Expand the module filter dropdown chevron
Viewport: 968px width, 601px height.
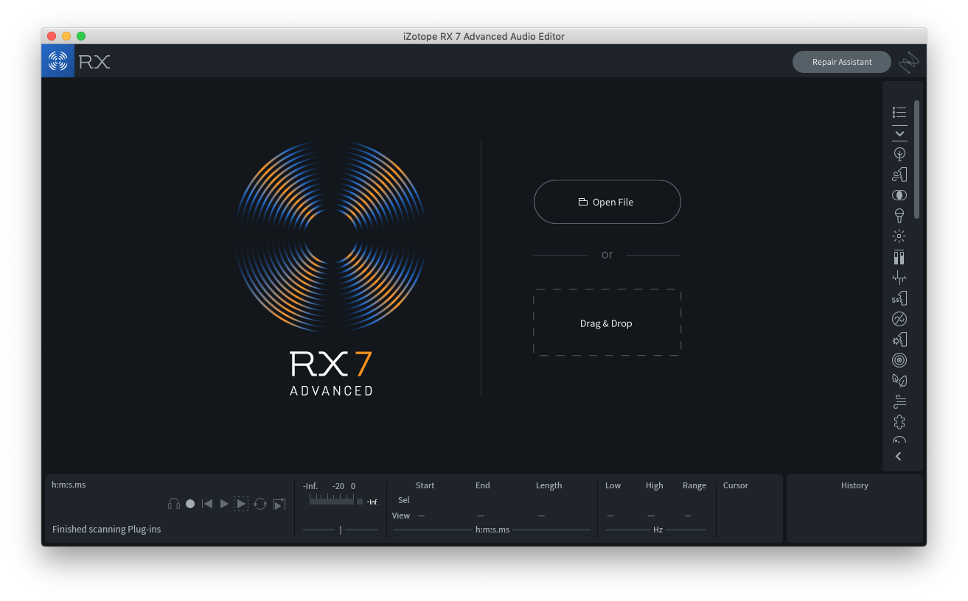tap(899, 133)
